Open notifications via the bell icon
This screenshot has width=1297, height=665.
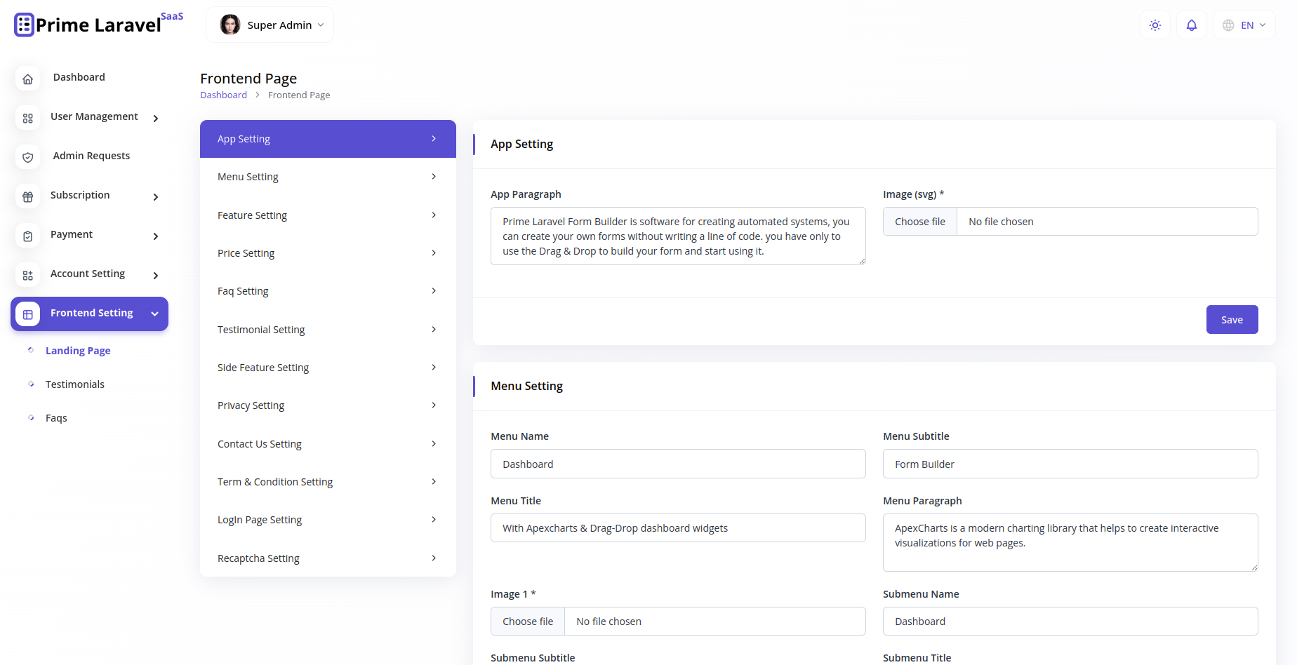point(1191,25)
